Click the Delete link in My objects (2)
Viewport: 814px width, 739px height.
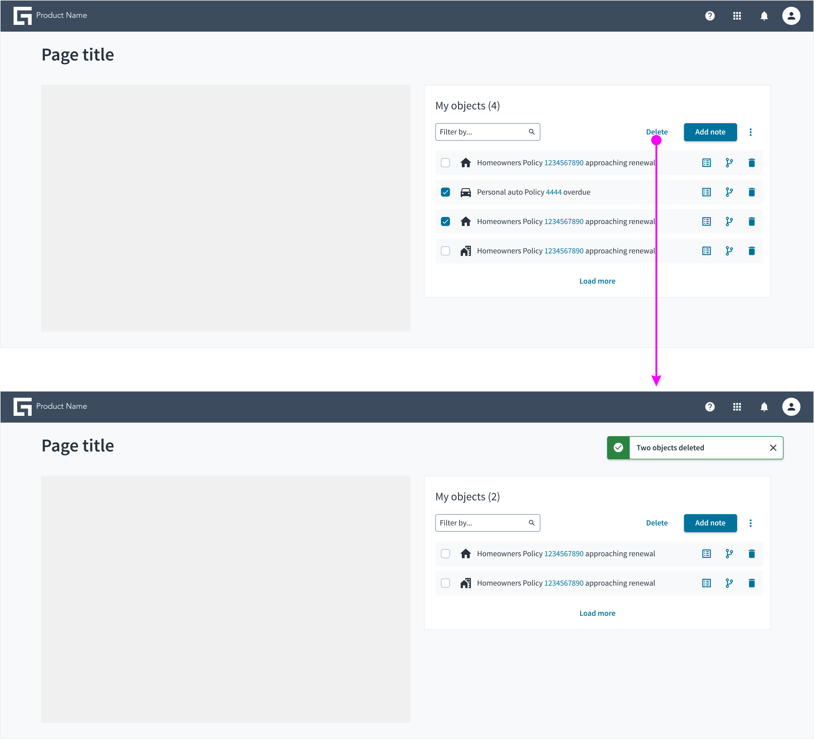tap(657, 523)
